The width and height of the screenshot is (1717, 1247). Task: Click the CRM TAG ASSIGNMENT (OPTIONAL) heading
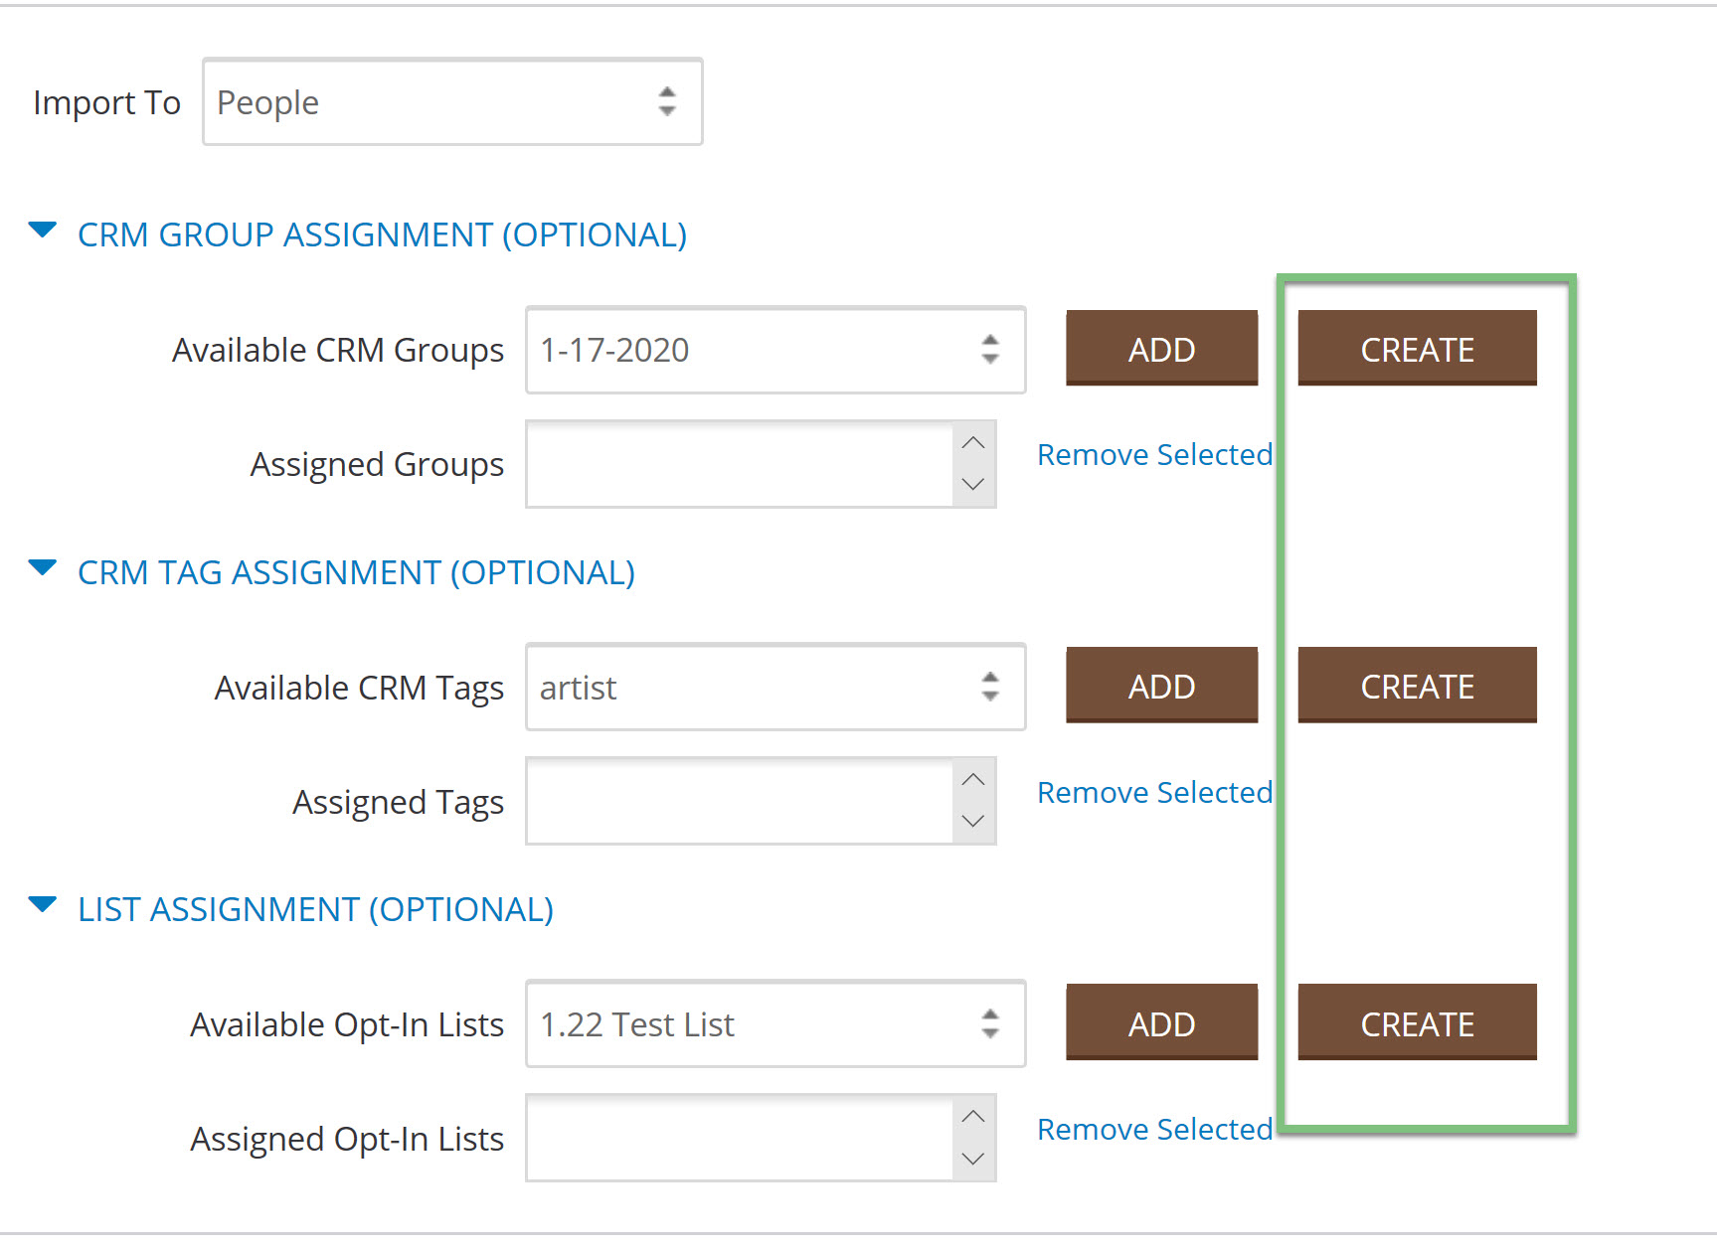point(357,572)
